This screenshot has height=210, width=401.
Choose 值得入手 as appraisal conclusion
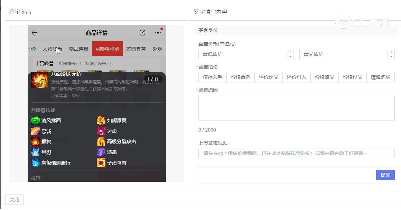213,77
